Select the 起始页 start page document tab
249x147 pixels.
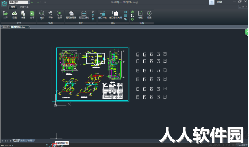pyautogui.click(x=6, y=27)
